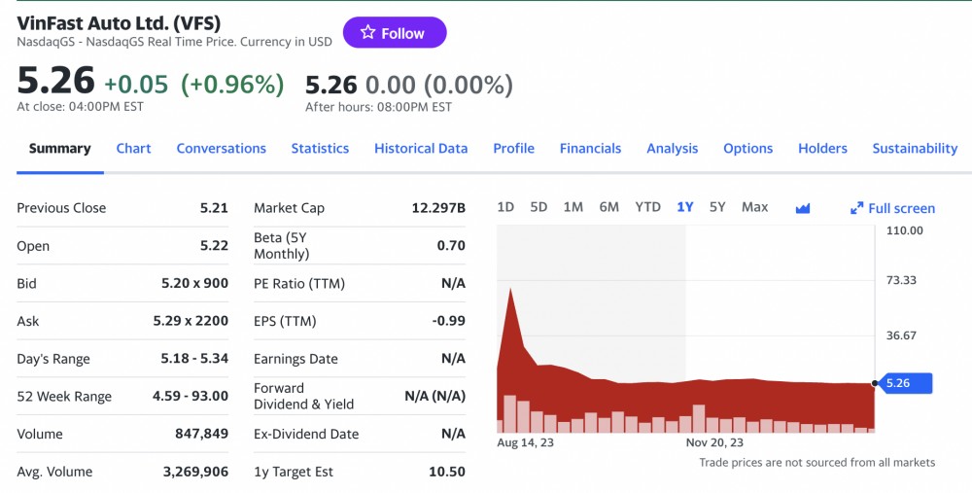The width and height of the screenshot is (972, 493).
Task: Click the Open value 5.22
Action: 214,246
